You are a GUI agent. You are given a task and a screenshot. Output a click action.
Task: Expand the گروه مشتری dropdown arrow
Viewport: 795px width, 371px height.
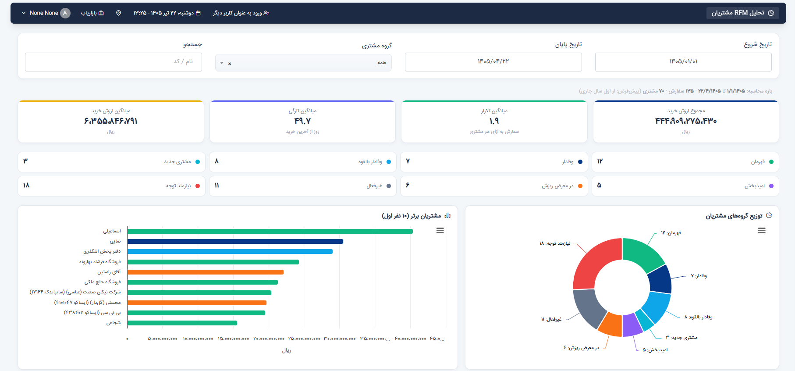tap(222, 63)
